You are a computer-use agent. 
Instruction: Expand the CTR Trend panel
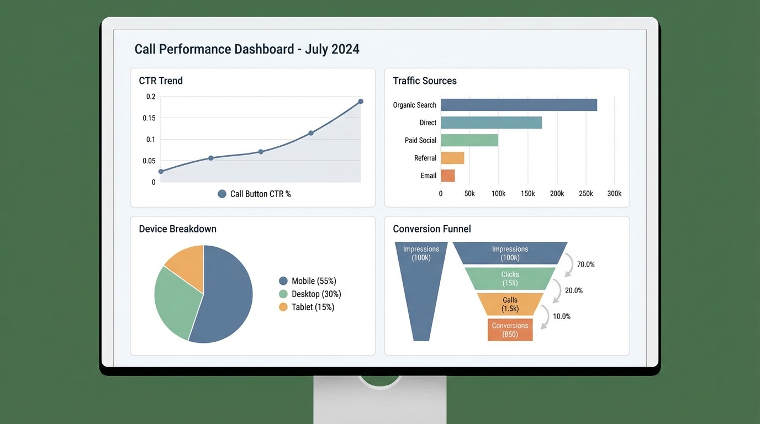(x=160, y=81)
